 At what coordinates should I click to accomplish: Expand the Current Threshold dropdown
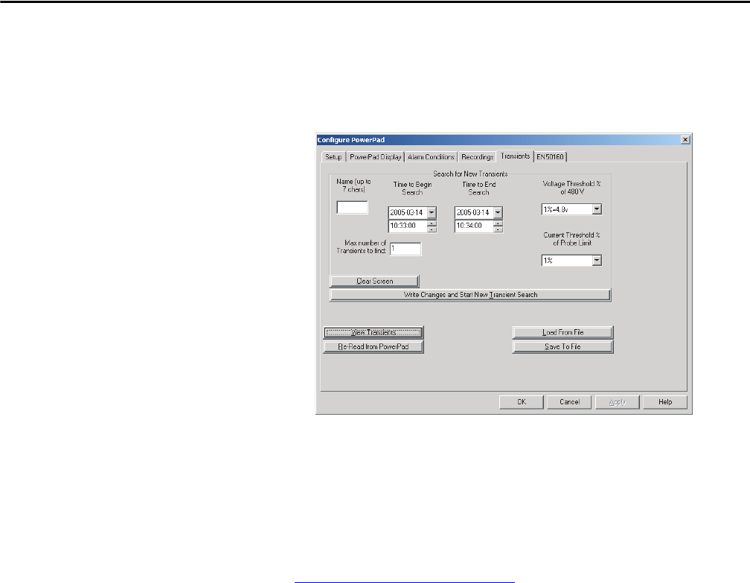click(x=597, y=261)
